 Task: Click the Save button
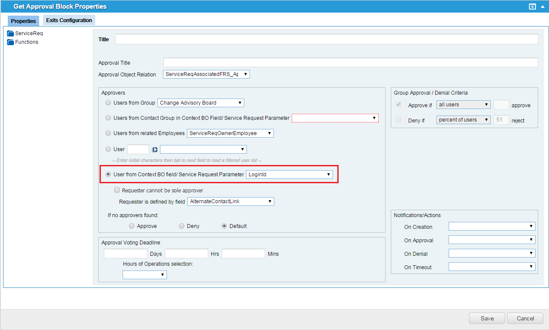point(487,318)
